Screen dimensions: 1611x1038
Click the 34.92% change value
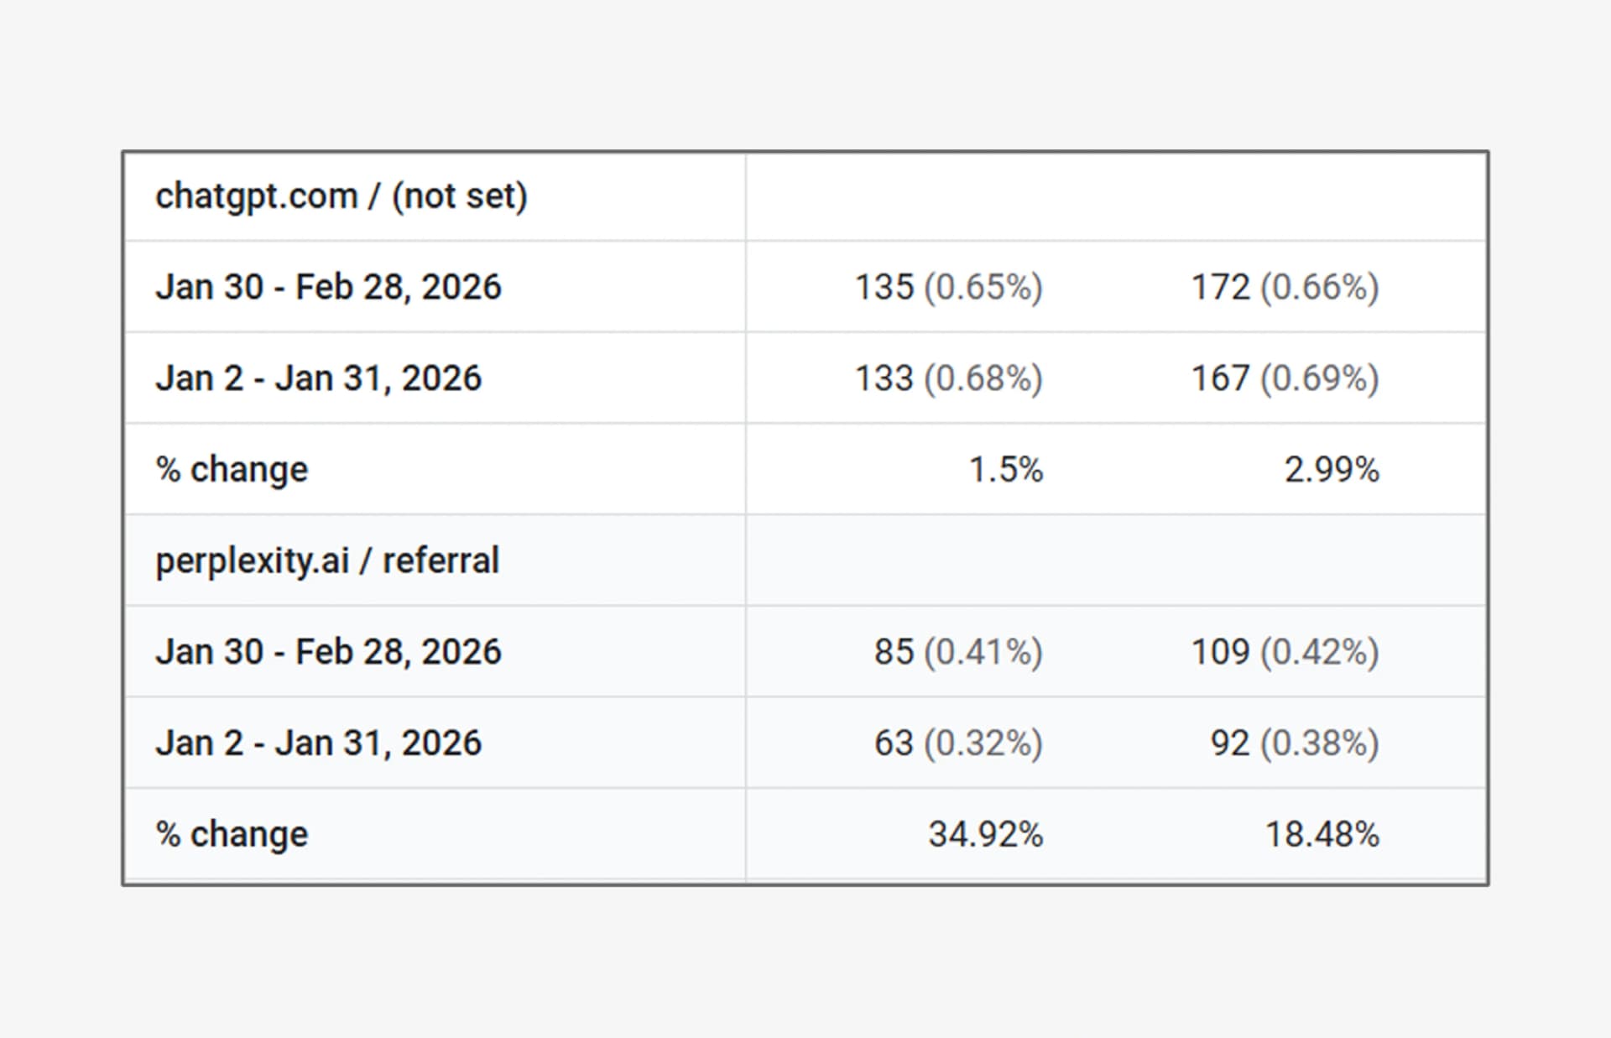point(986,835)
